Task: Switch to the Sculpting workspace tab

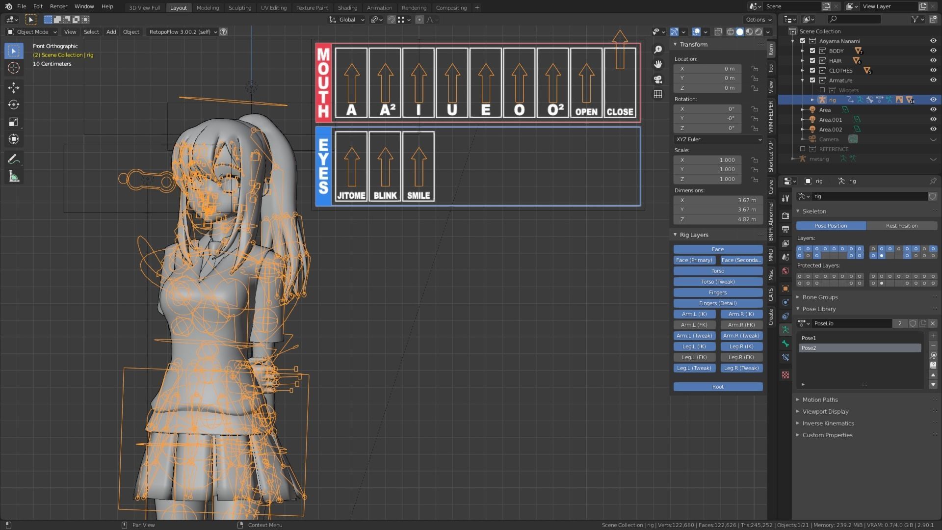Action: point(240,7)
